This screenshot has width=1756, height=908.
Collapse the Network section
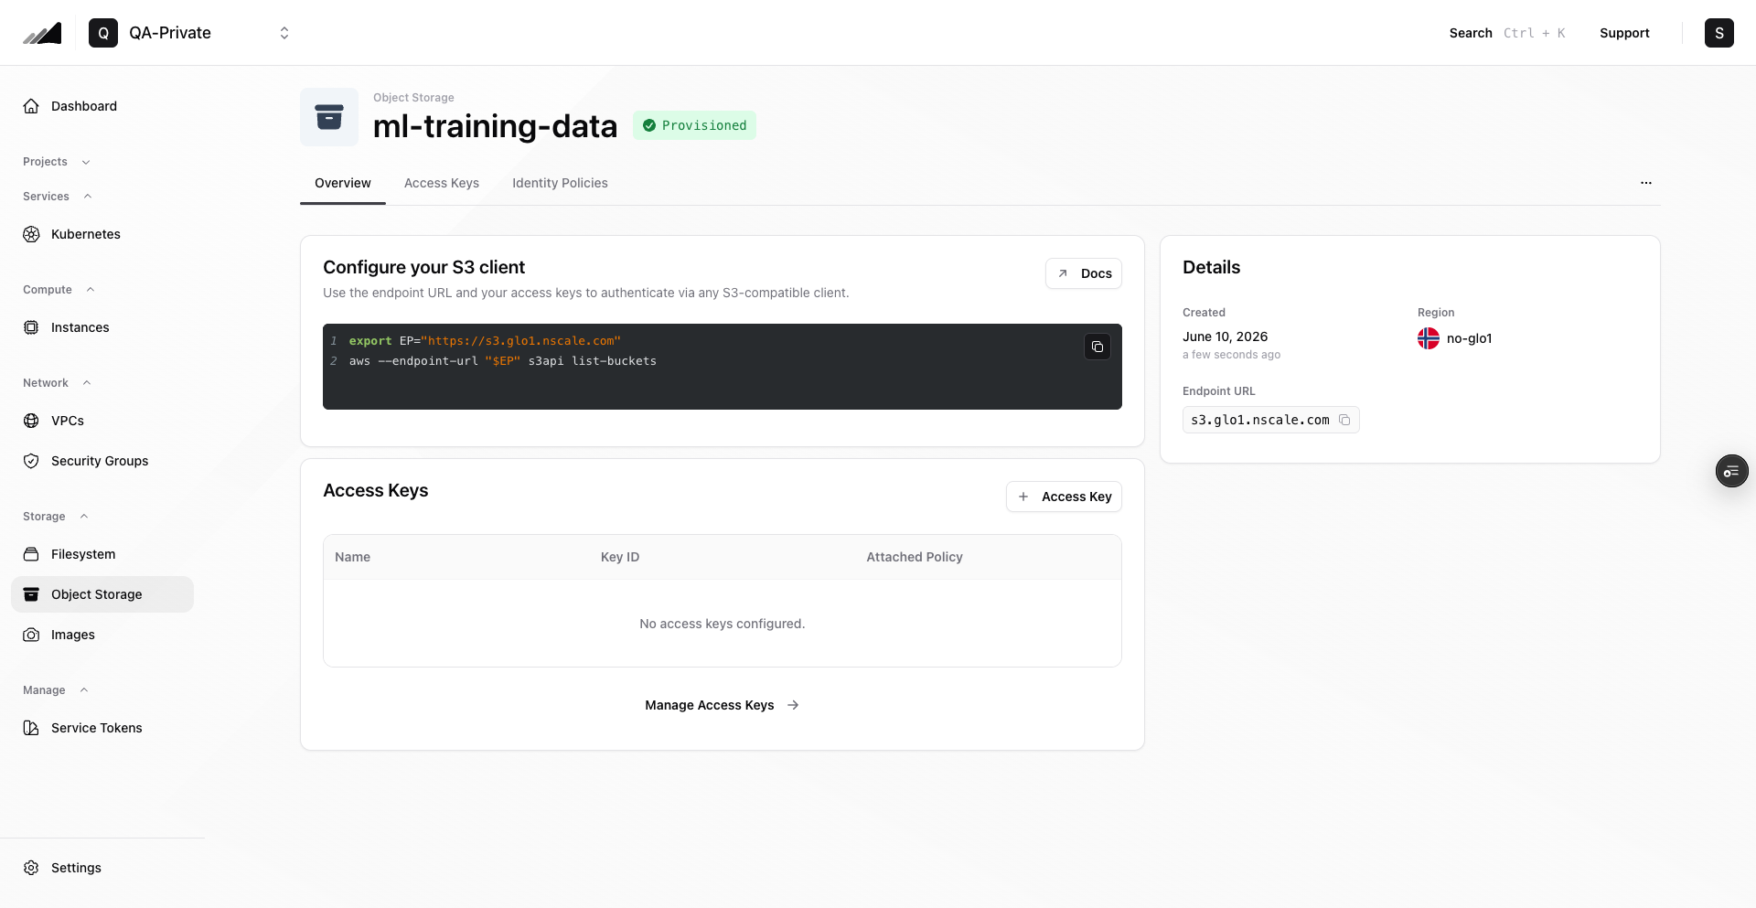[x=58, y=383]
